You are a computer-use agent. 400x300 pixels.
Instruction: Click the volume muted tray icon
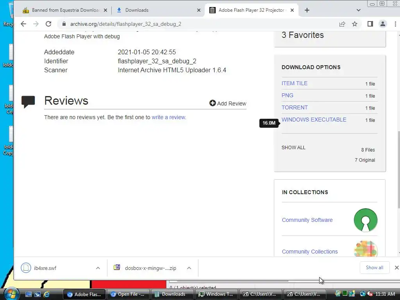point(370,294)
